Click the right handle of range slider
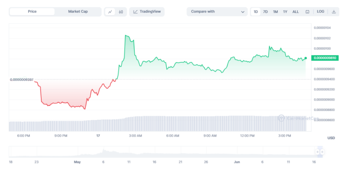 [322, 152]
